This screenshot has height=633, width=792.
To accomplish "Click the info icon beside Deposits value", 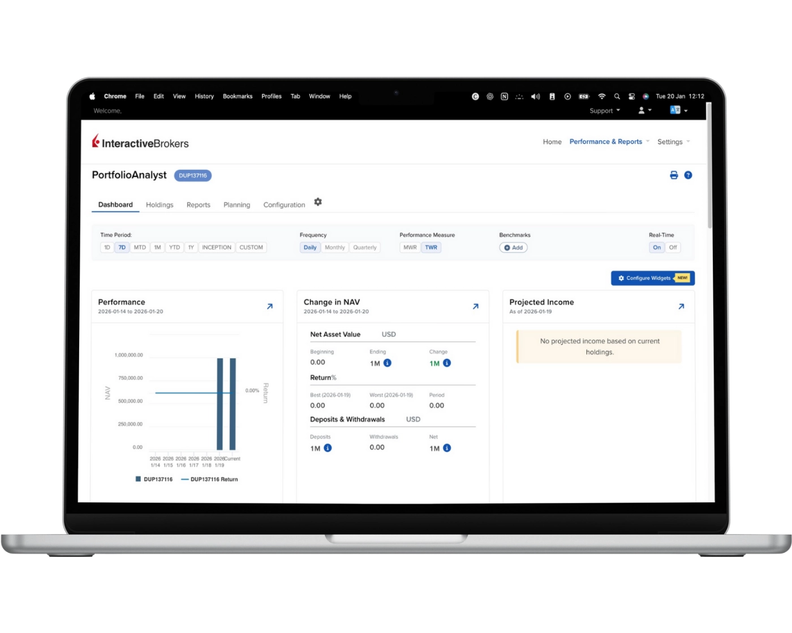I will [x=326, y=448].
